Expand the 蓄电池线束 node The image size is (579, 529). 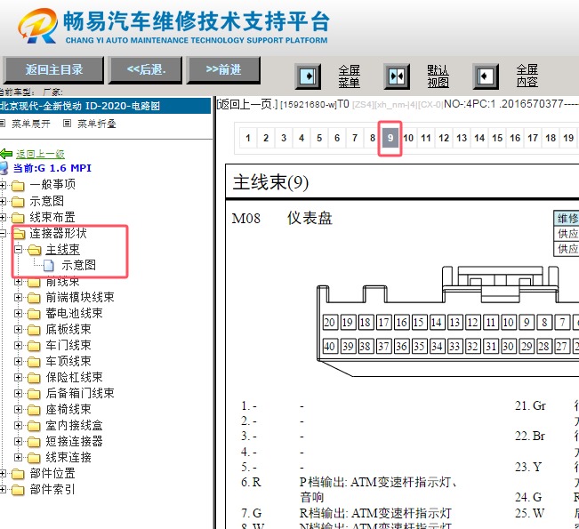pyautogui.click(x=18, y=313)
